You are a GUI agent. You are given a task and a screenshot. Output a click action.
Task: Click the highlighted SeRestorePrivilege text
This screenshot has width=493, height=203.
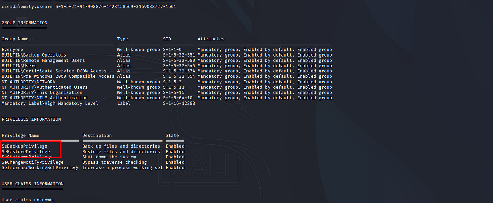[x=26, y=152]
